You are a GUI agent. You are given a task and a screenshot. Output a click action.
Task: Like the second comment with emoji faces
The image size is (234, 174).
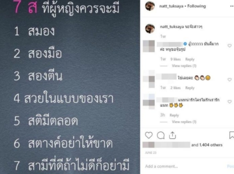coord(229,79)
